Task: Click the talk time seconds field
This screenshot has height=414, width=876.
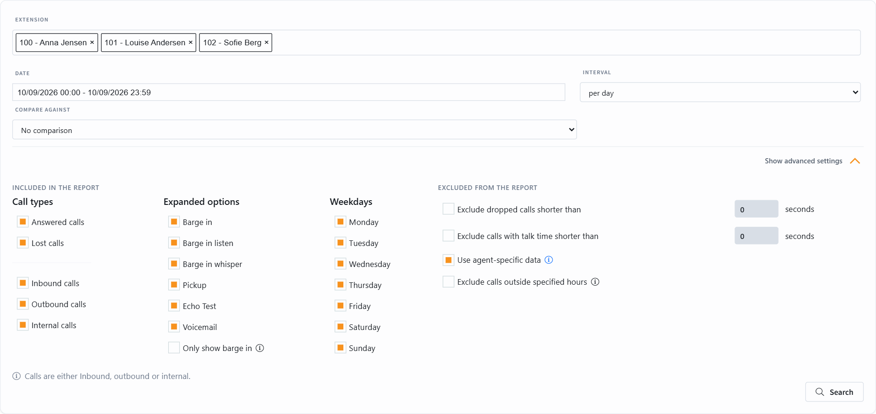Action: (x=756, y=236)
